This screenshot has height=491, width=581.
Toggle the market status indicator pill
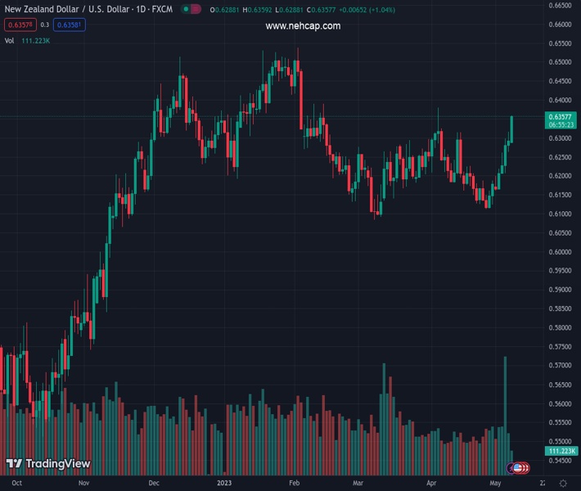click(190, 10)
